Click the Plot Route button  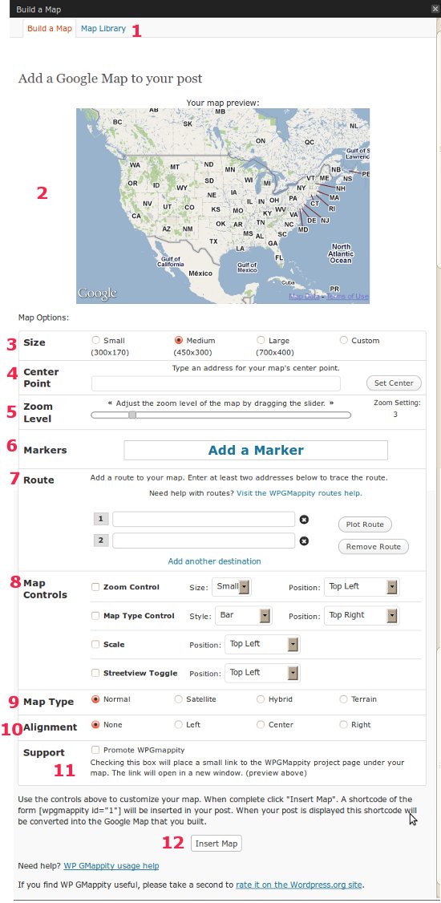click(365, 524)
